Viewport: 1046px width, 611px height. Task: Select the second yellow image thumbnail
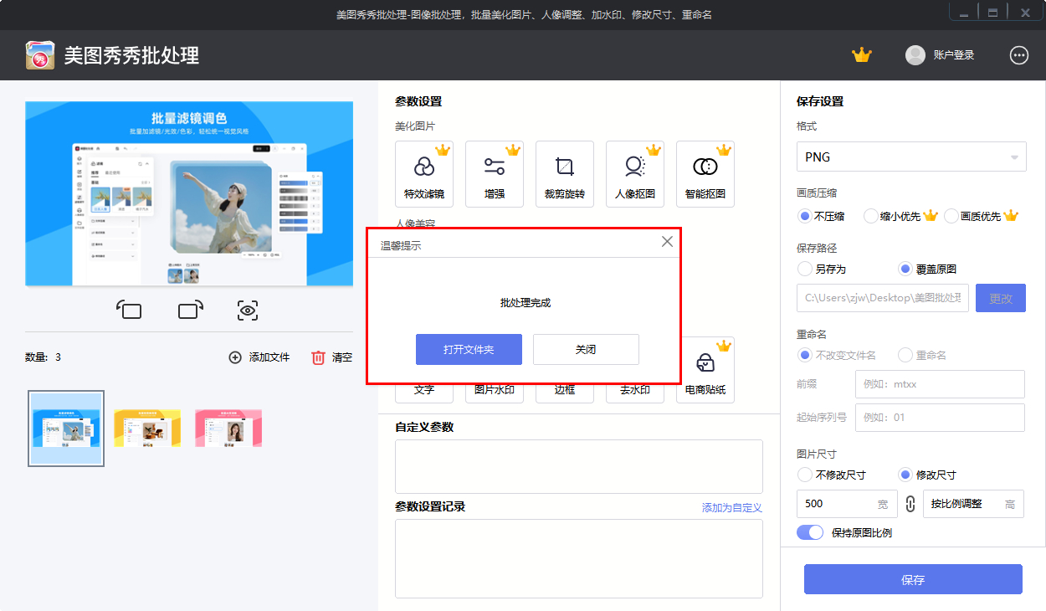[147, 428]
